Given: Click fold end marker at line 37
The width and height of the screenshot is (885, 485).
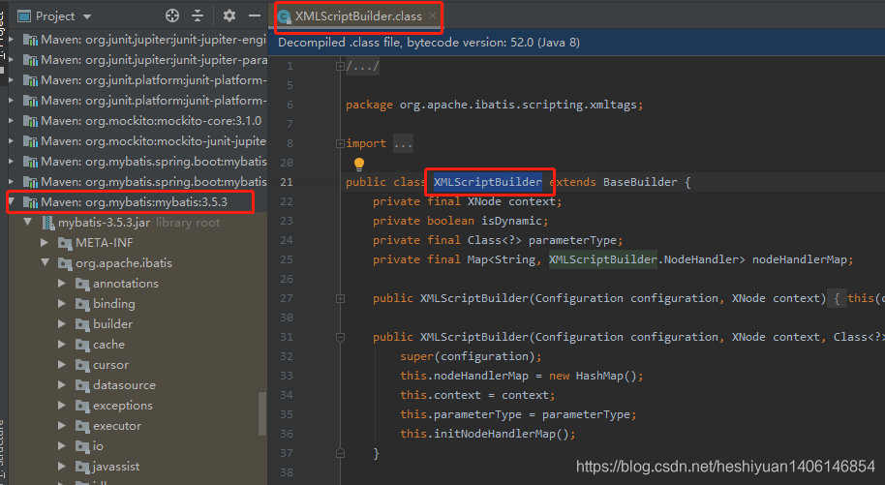Looking at the screenshot, I should point(340,453).
